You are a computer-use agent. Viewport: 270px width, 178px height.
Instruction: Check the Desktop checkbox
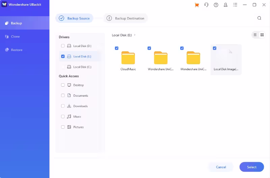[63, 85]
